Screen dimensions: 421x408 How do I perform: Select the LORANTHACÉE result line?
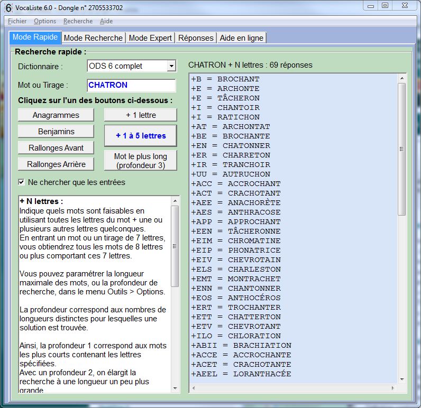(x=241, y=374)
